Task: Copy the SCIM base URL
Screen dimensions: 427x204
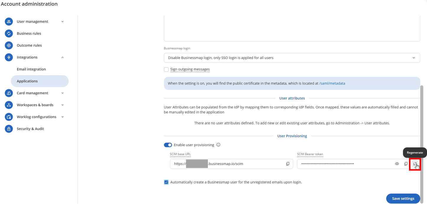Action: tap(288, 164)
